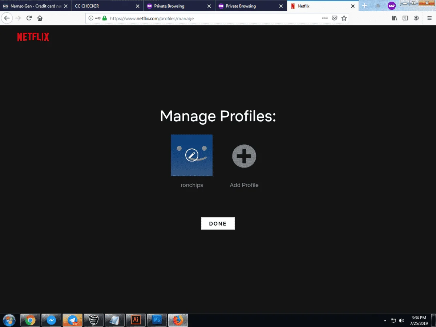This screenshot has width=436, height=327.
Task: Open Firefox Account icon
Action: pos(416,18)
